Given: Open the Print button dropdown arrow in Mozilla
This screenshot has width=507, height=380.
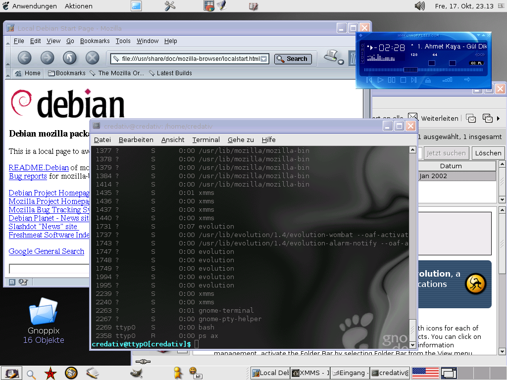Looking at the screenshot, I should point(341,62).
